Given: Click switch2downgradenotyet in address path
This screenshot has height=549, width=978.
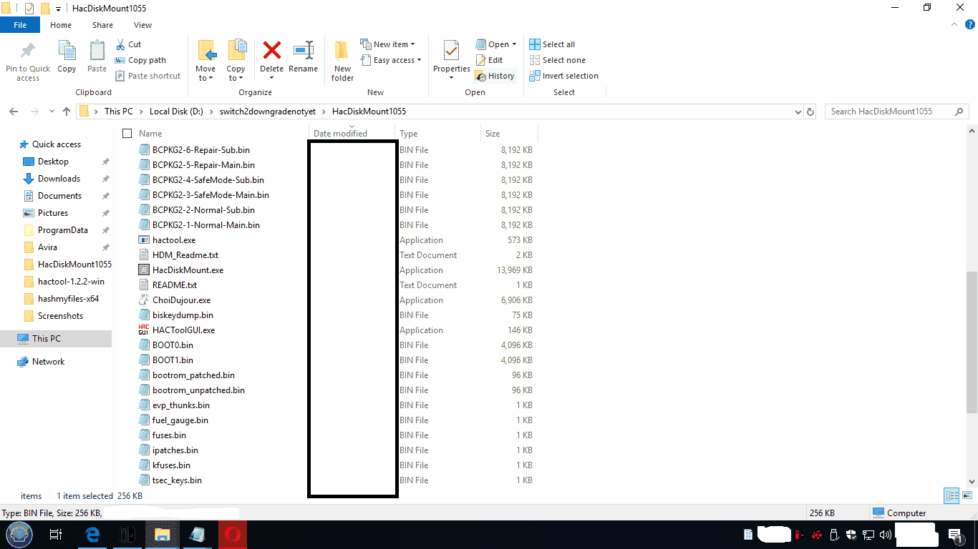Looking at the screenshot, I should tap(266, 112).
